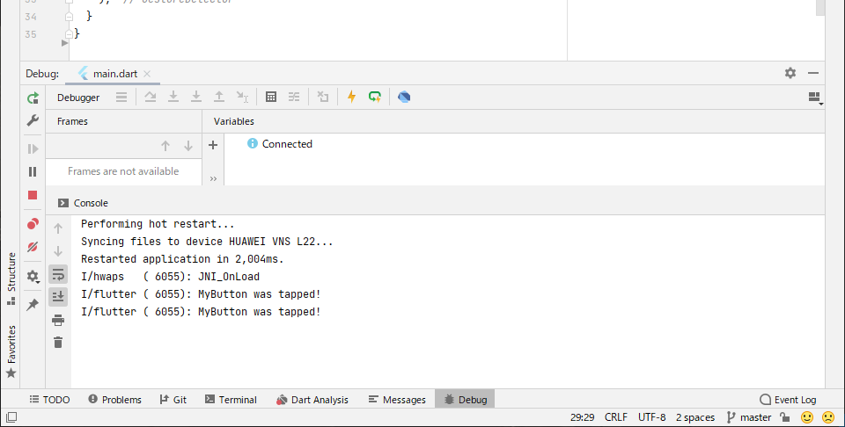The height and width of the screenshot is (427, 845).
Task: Click the Rerun main.dart icon
Action: (x=33, y=98)
